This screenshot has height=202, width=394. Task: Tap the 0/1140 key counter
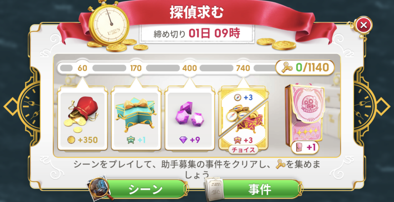pyautogui.click(x=305, y=67)
